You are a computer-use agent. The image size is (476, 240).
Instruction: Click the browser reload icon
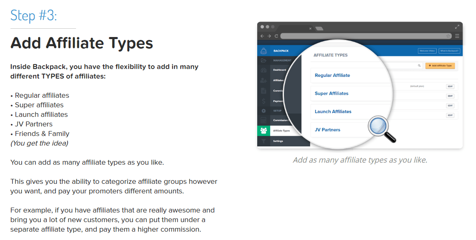276,36
